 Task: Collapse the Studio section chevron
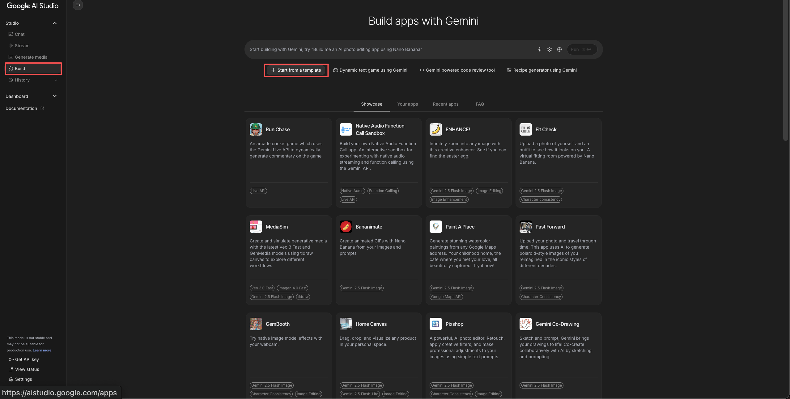pyautogui.click(x=55, y=23)
